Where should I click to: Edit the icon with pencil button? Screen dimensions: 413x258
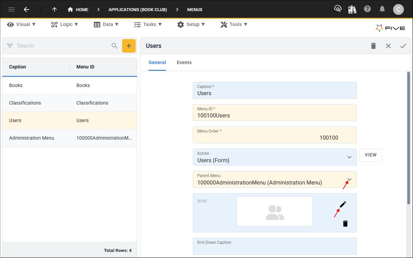point(343,204)
